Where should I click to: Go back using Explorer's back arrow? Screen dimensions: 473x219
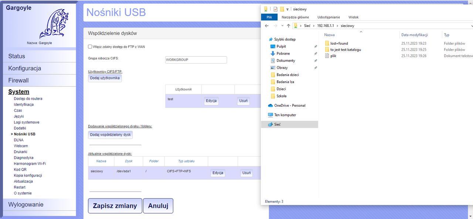266,26
